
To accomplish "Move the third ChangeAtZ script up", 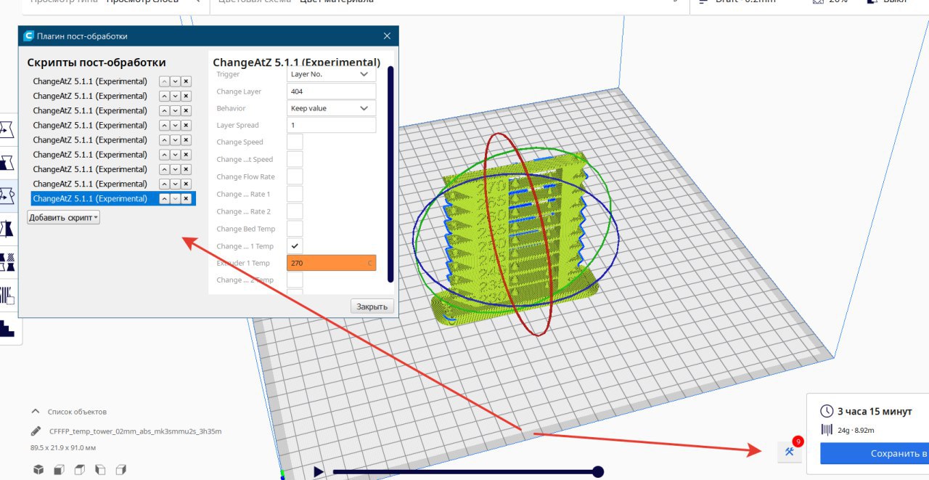I will [164, 110].
